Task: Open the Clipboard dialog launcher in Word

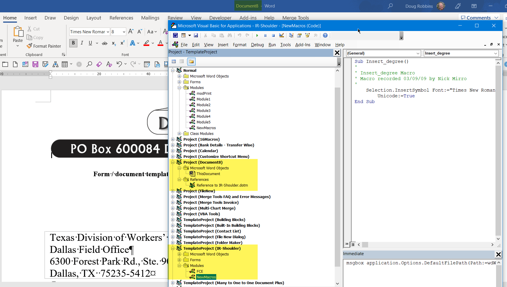Action: 64,55
